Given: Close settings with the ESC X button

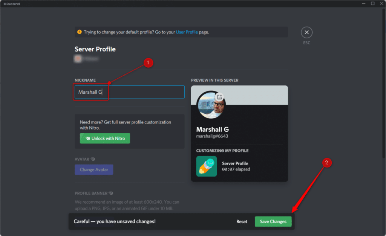Looking at the screenshot, I should tap(306, 32).
